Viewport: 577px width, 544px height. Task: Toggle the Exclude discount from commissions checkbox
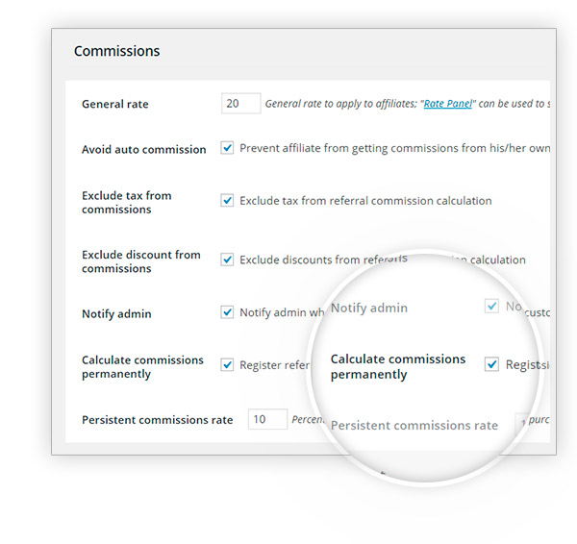pos(227,260)
